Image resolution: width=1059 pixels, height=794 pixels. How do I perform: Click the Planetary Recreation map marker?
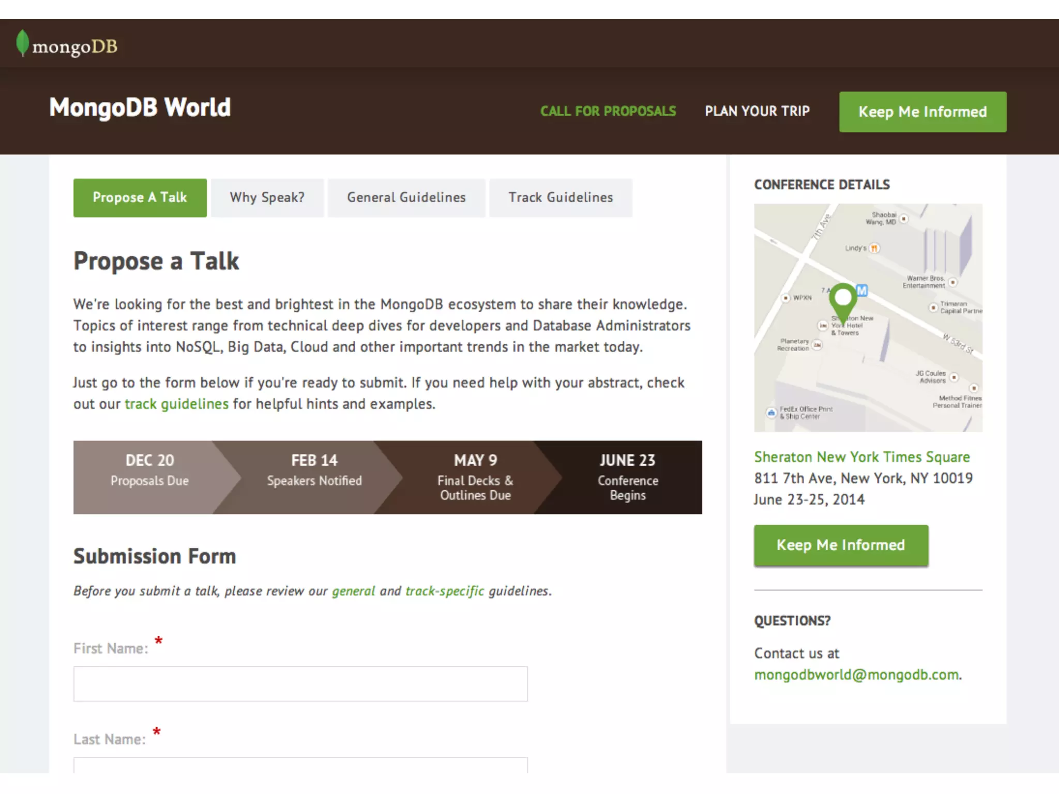817,345
